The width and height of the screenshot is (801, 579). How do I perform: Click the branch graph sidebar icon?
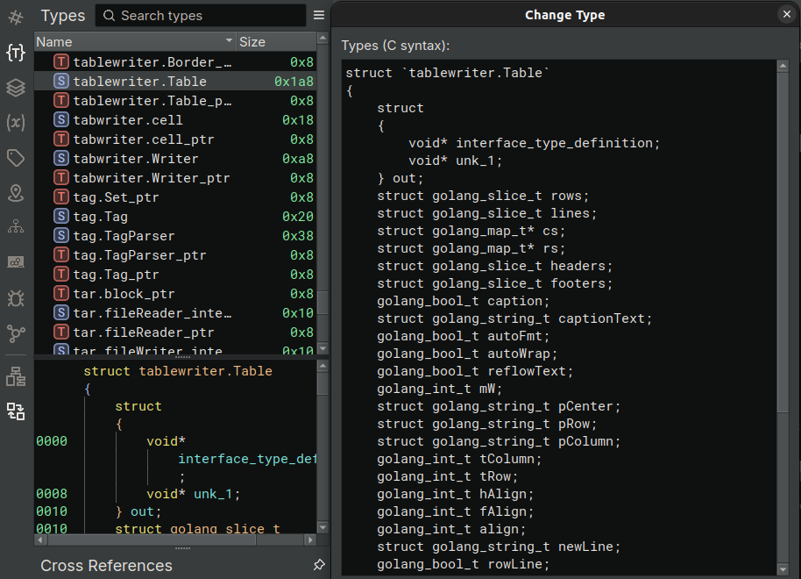coord(16,333)
